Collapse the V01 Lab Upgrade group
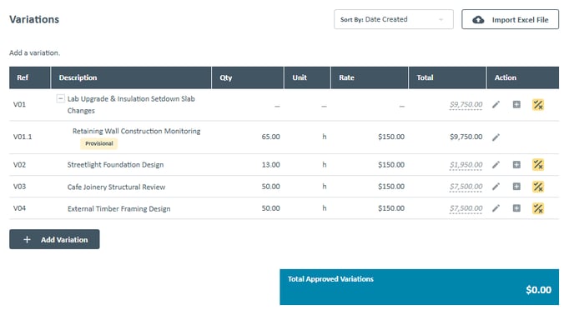Image resolution: width=574 pixels, height=320 pixels. (61, 98)
